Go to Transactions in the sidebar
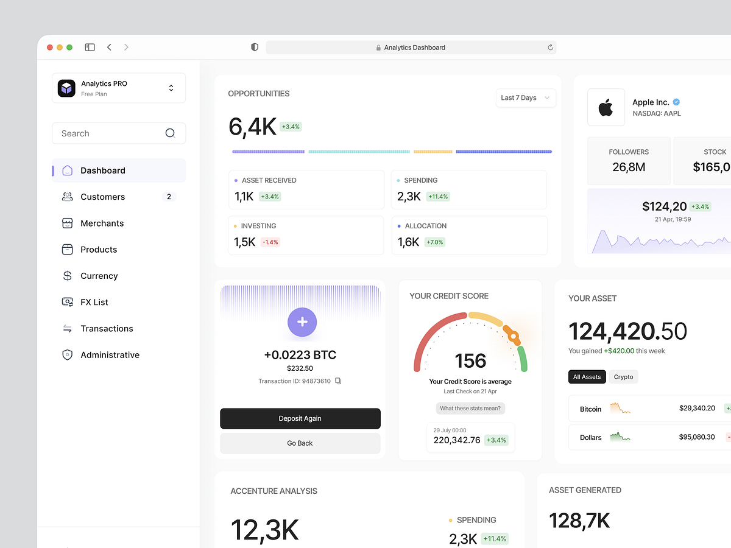Image resolution: width=731 pixels, height=548 pixels. click(107, 328)
